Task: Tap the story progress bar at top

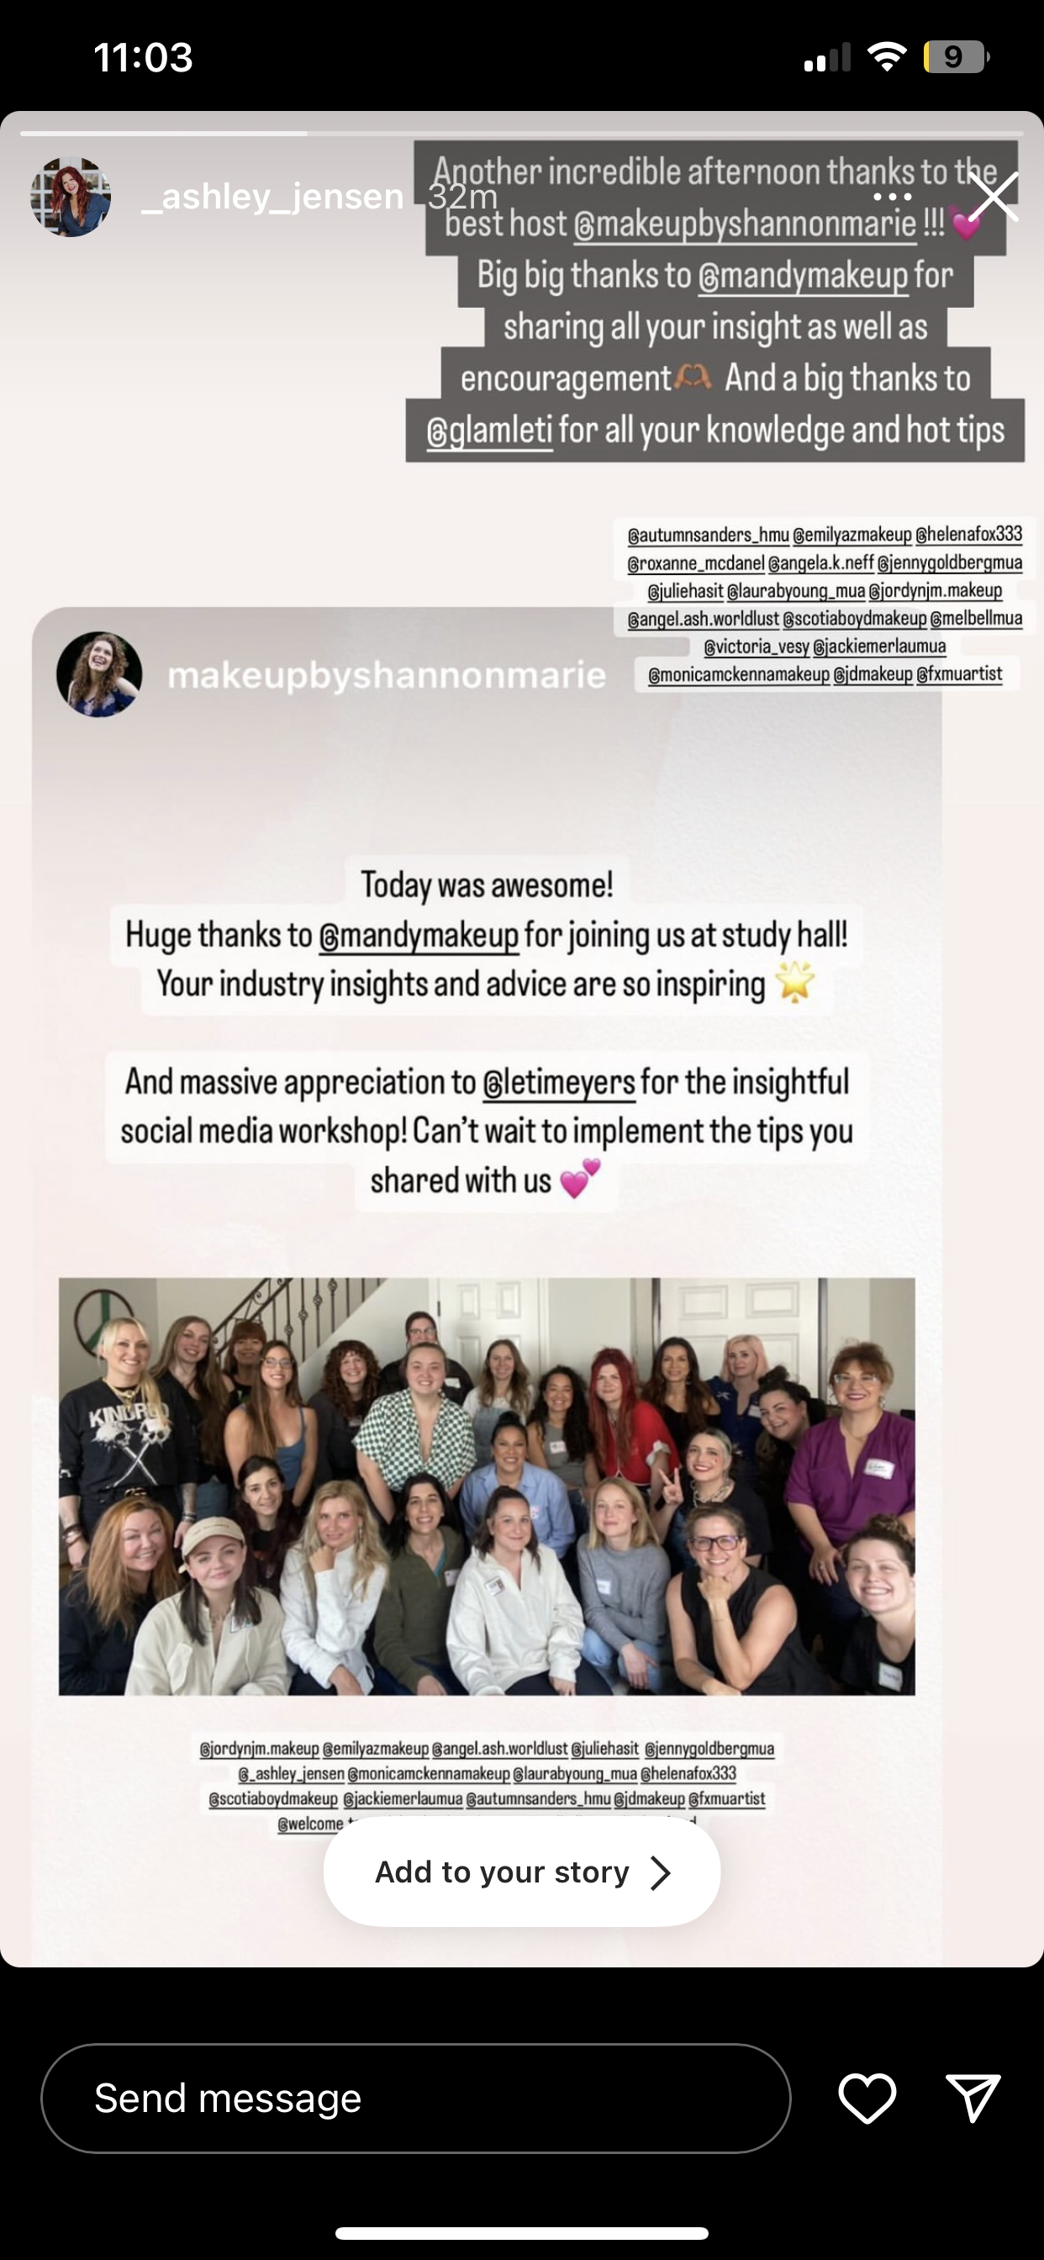Action: [x=522, y=134]
